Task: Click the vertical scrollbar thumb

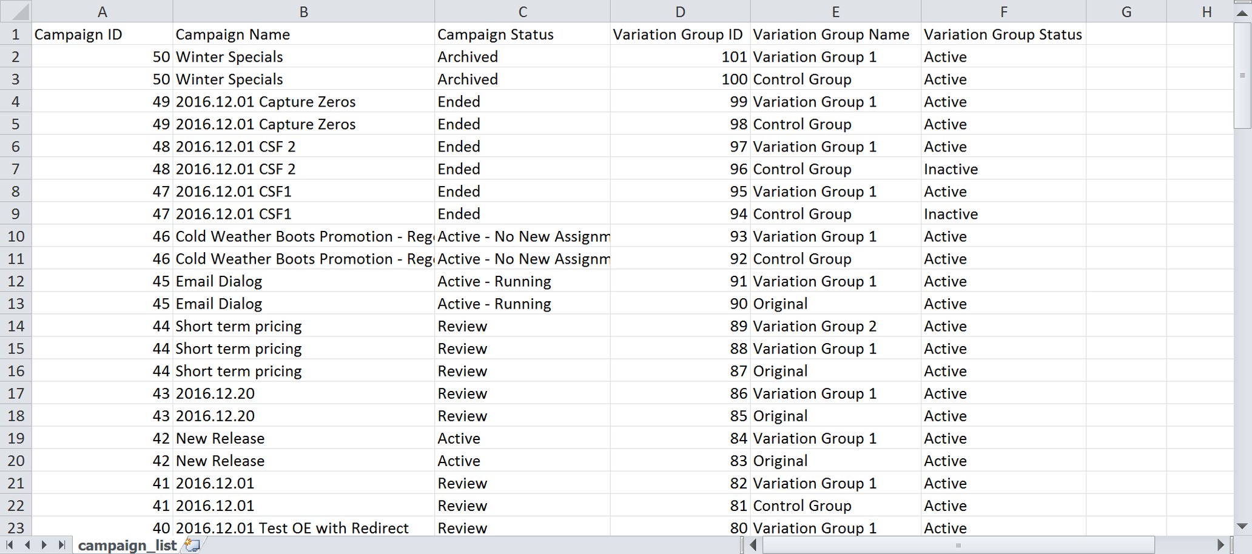Action: coord(1242,75)
